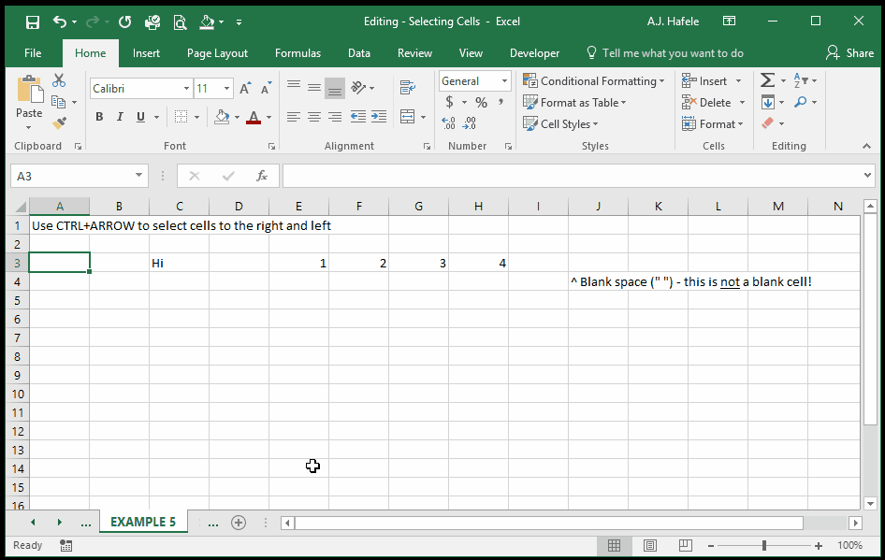This screenshot has height=560, width=885.
Task: Click the Merge & Center icon
Action: pyautogui.click(x=408, y=117)
